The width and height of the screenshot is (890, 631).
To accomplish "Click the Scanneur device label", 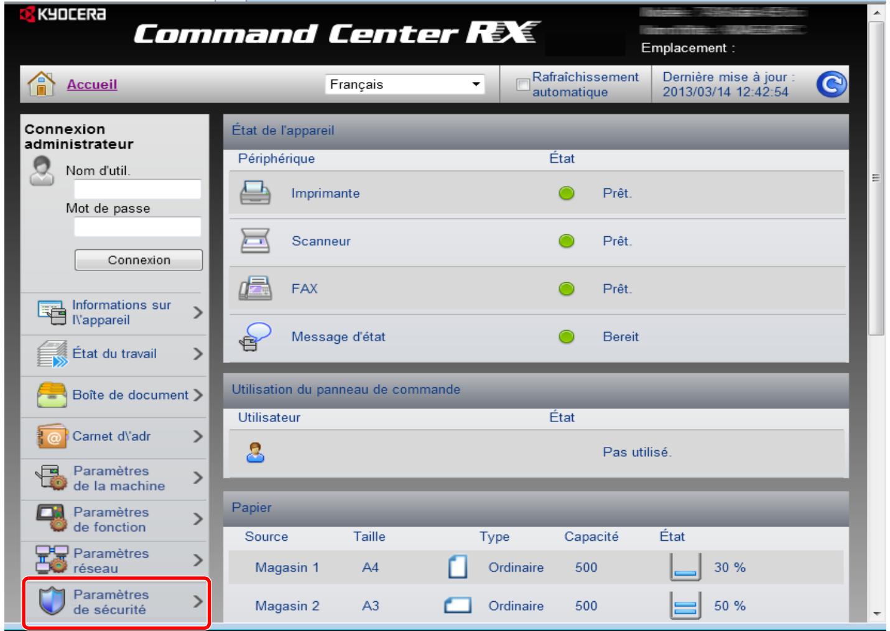I will (321, 241).
